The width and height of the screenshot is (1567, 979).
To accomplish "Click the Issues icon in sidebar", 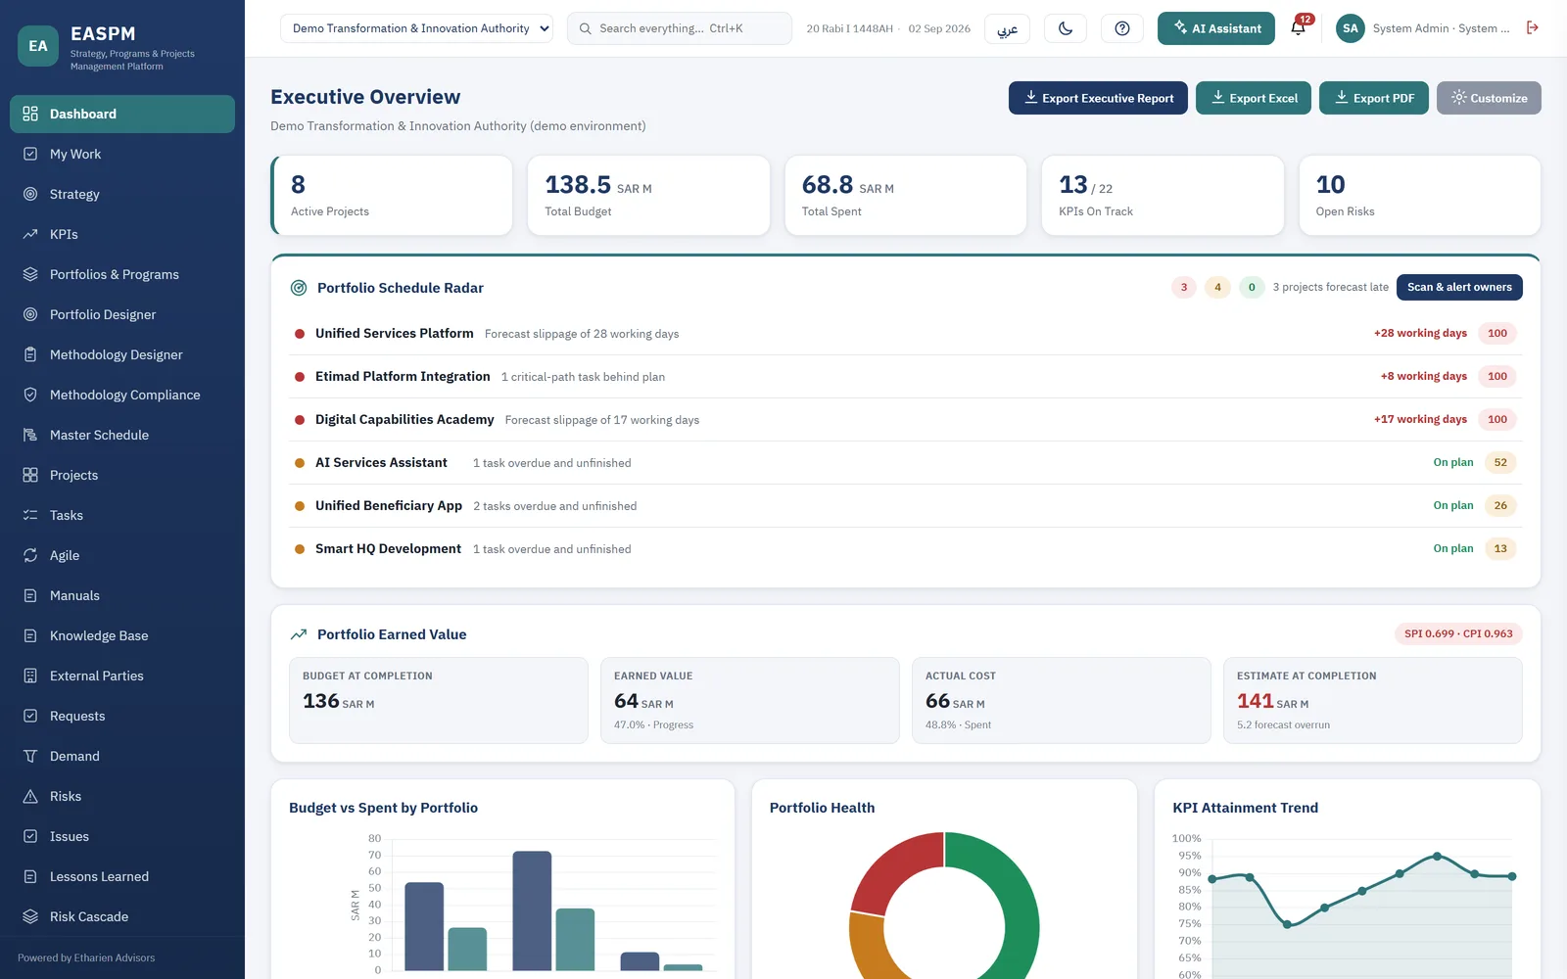I will click(30, 836).
